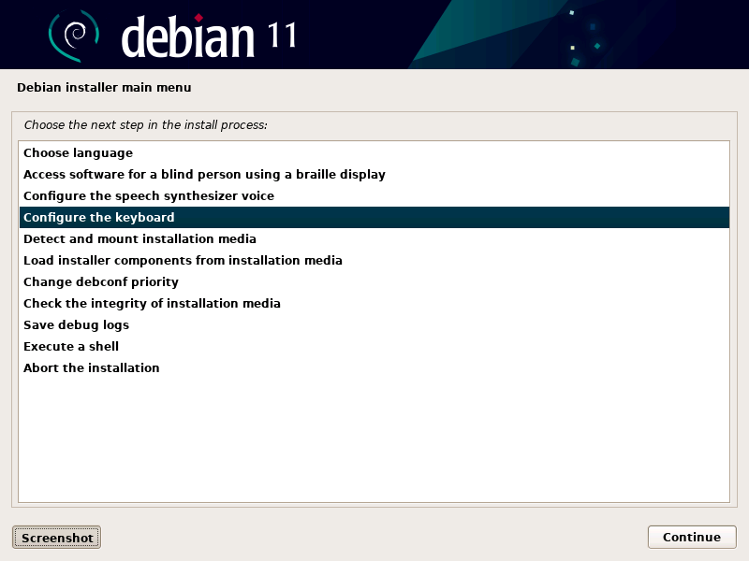Select Load installer components from installation media
Image resolution: width=749 pixels, height=561 pixels.
[x=374, y=261]
